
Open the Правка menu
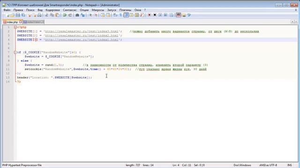18,10
